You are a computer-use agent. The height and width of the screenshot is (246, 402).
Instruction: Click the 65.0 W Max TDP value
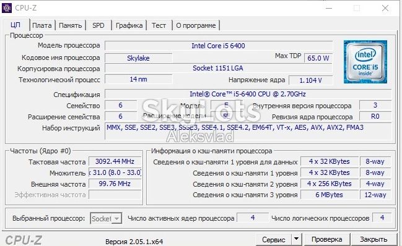pyautogui.click(x=318, y=58)
